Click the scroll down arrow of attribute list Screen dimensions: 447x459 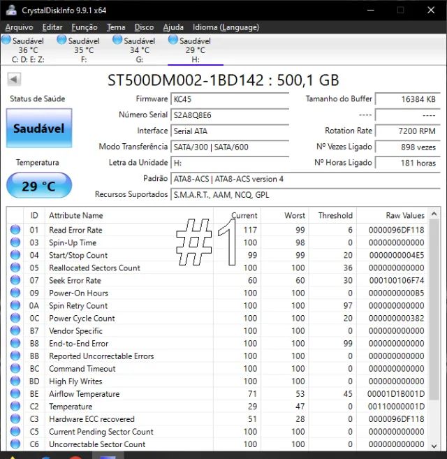click(x=434, y=446)
